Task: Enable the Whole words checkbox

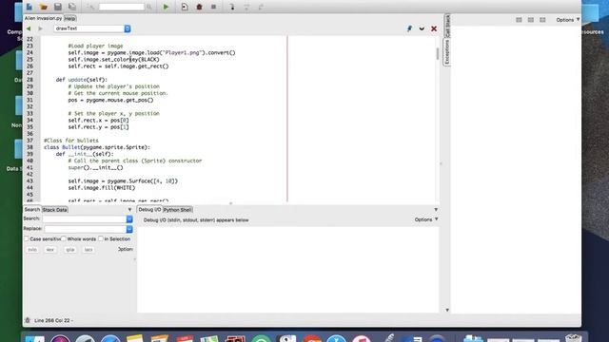Action: [64, 238]
